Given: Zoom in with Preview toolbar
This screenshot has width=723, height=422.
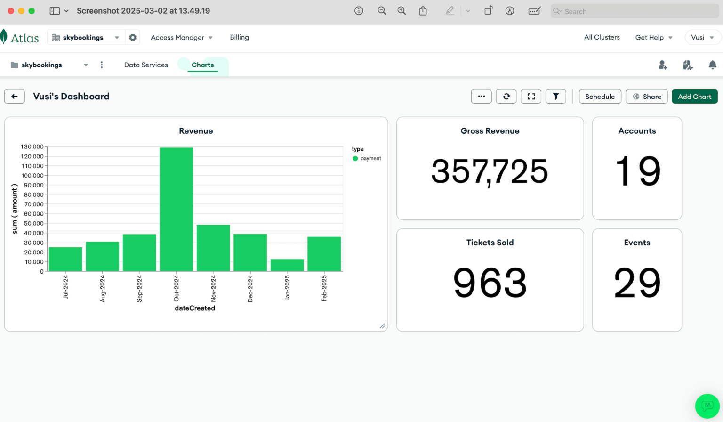Looking at the screenshot, I should pyautogui.click(x=402, y=11).
